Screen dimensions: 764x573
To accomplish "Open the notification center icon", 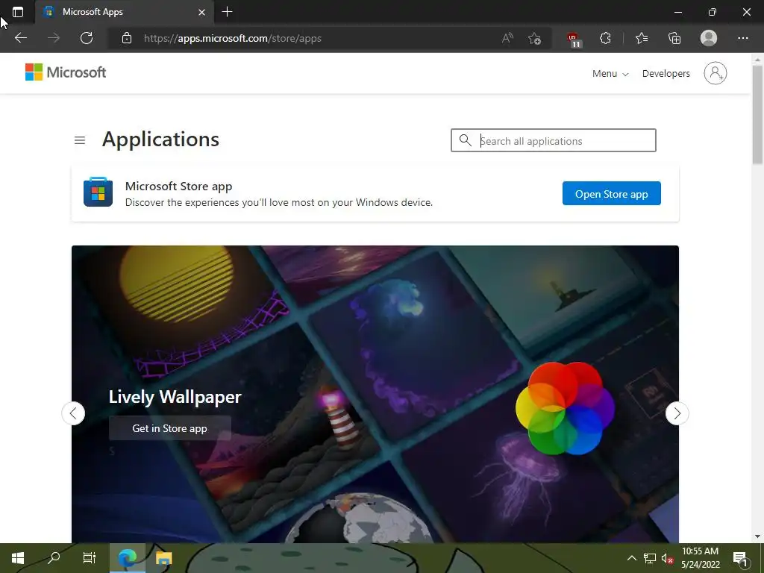I will (x=741, y=558).
